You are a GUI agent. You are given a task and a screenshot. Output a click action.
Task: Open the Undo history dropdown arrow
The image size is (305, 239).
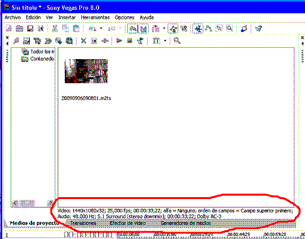click(x=101, y=29)
